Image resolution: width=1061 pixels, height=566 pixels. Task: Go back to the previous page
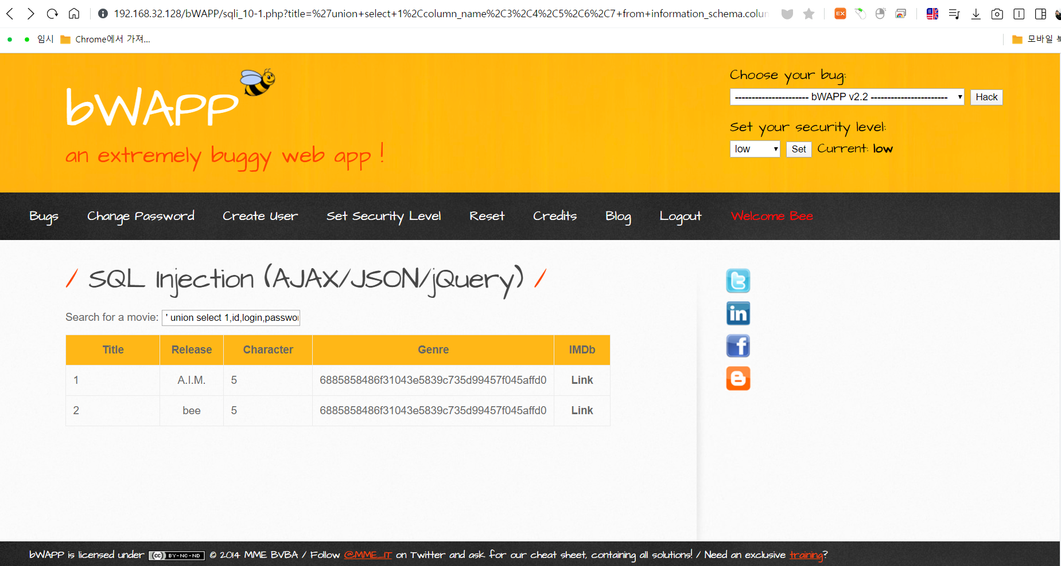10,14
